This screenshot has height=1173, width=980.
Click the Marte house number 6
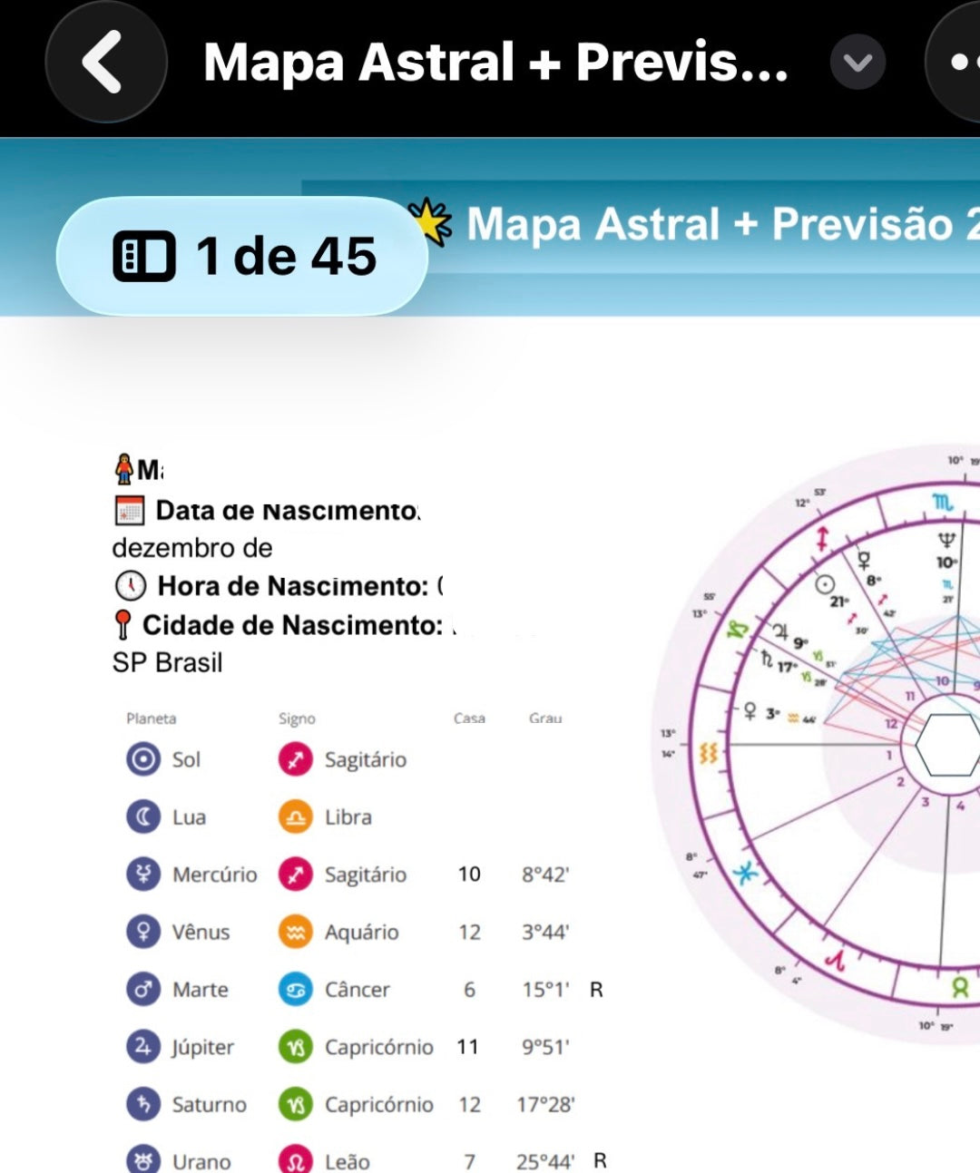click(x=469, y=989)
